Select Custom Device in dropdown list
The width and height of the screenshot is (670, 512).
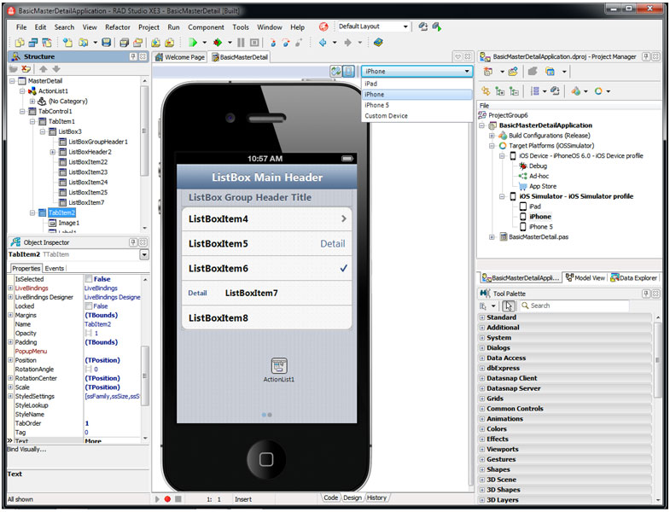point(417,116)
